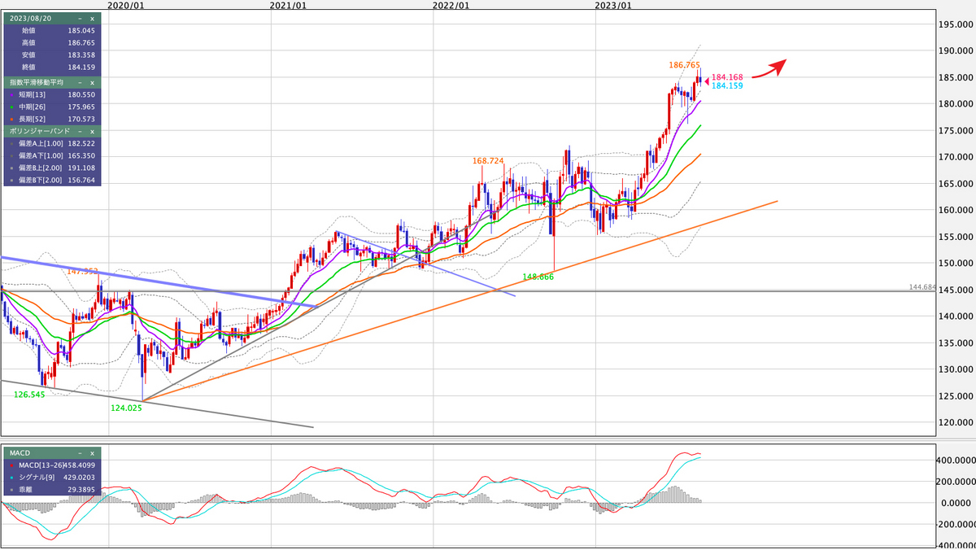
Task: Click the gray 乖離 color swatch
Action: pos(10,489)
